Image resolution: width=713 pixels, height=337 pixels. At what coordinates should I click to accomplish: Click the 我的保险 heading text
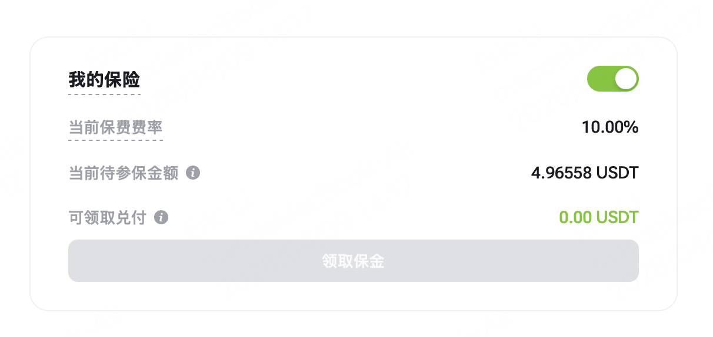point(104,79)
